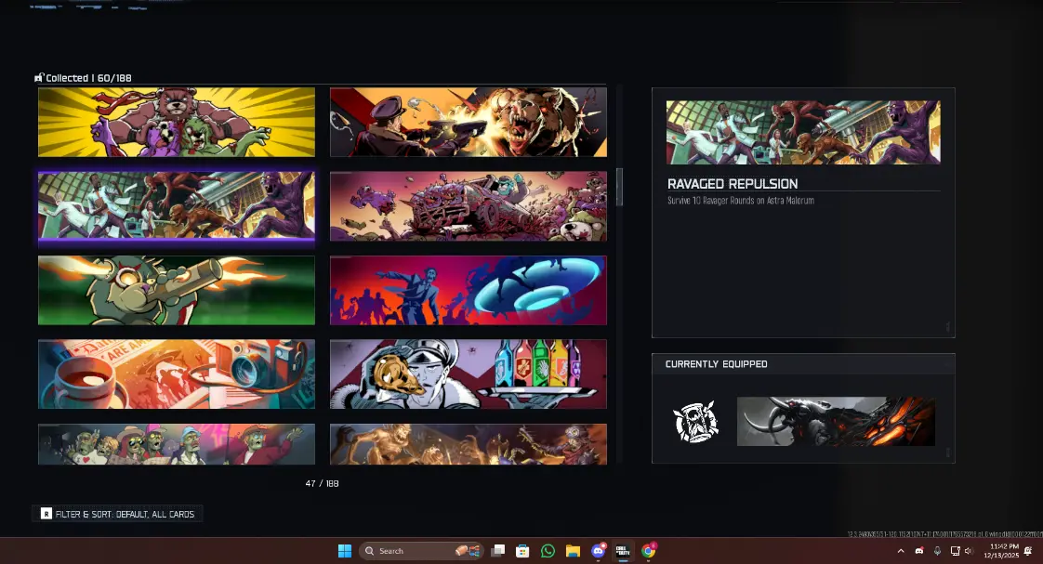Show hidden system tray icons
This screenshot has width=1043, height=564.
[x=900, y=551]
